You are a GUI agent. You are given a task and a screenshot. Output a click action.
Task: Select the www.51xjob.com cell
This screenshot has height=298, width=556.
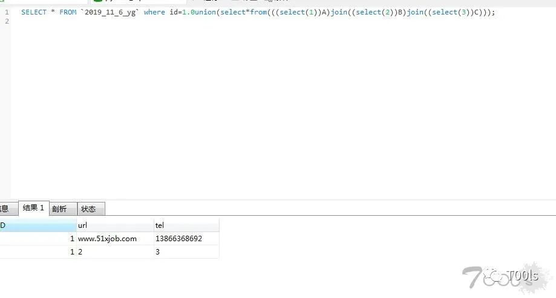(115, 239)
